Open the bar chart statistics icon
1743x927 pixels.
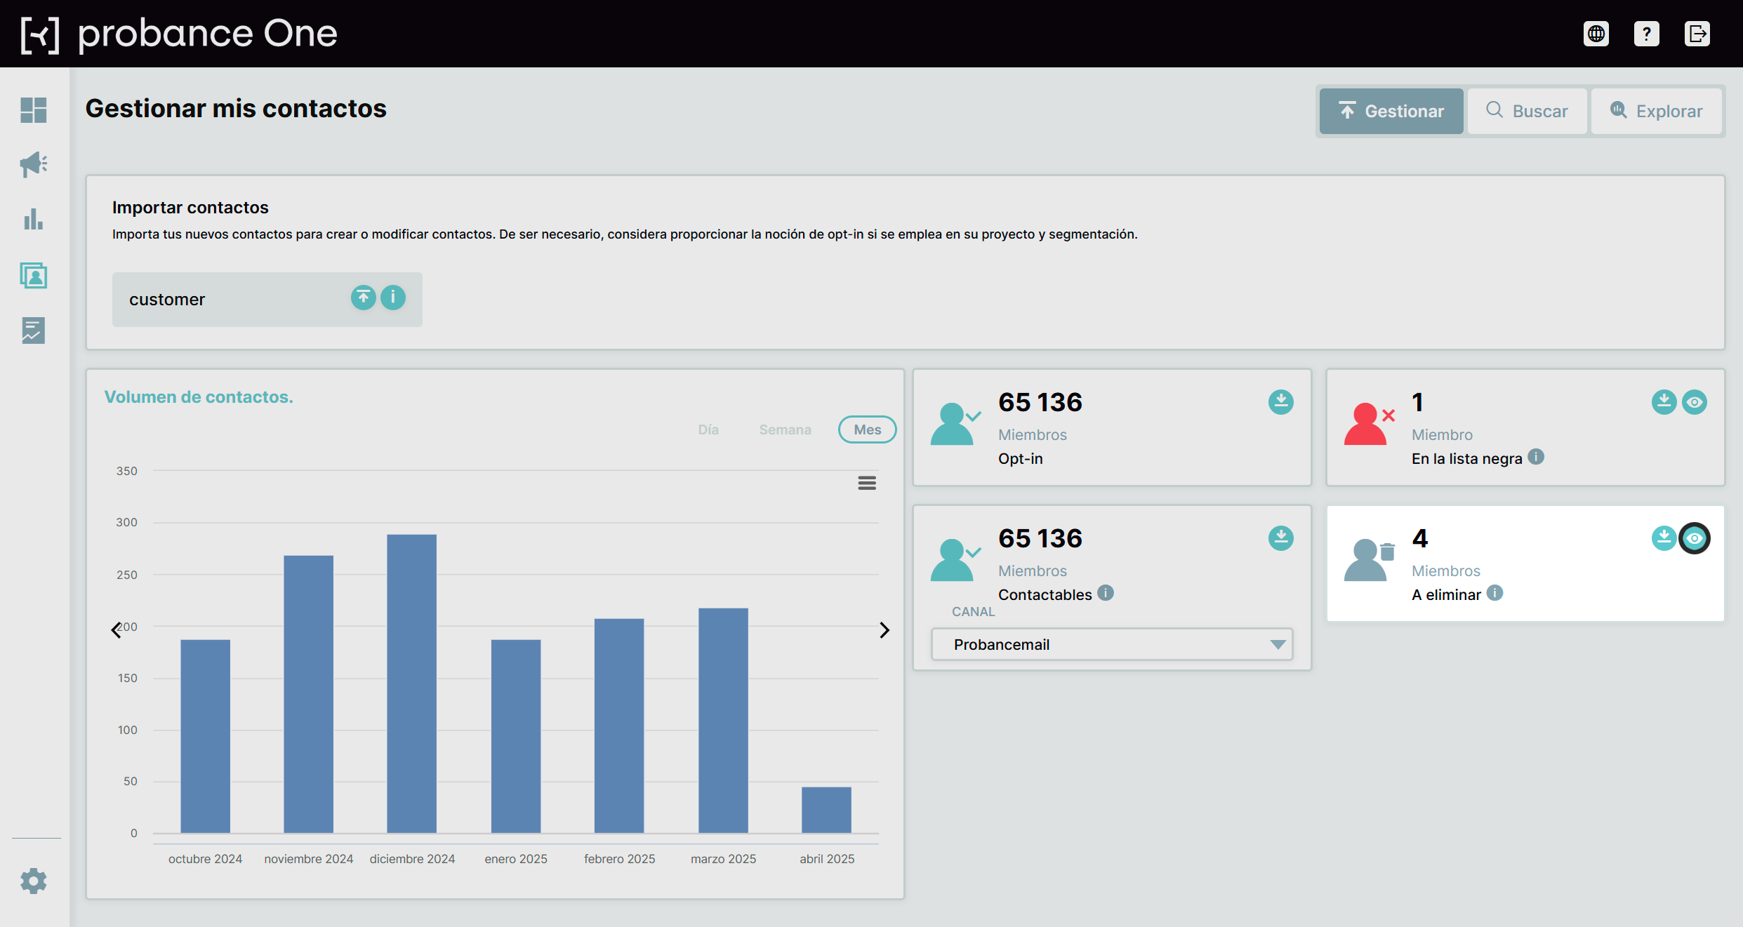pos(34,220)
